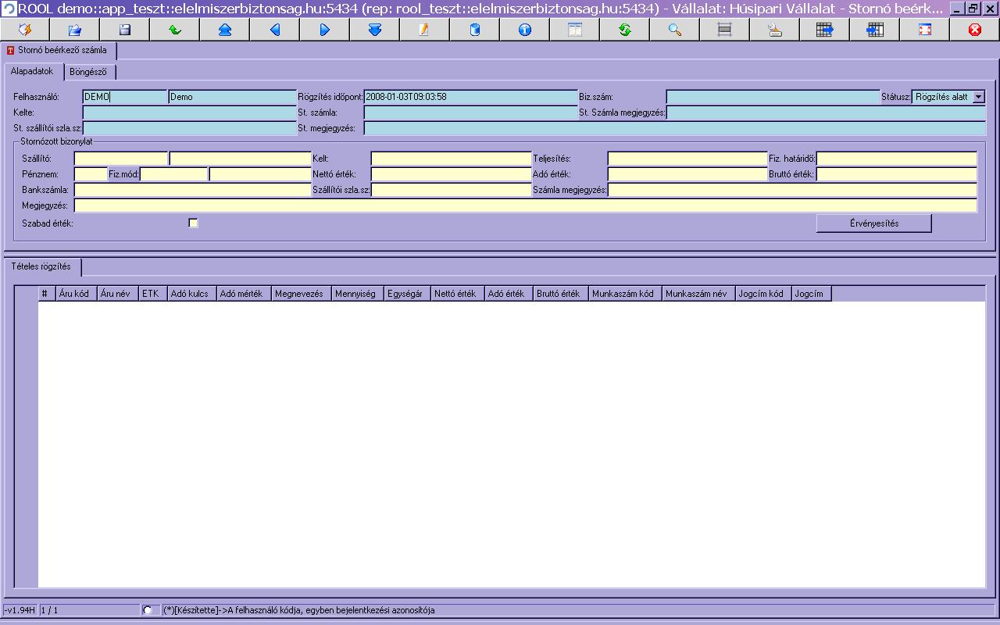Click the green undo arrow icon
The height and width of the screenshot is (625, 1000).
pos(175,30)
